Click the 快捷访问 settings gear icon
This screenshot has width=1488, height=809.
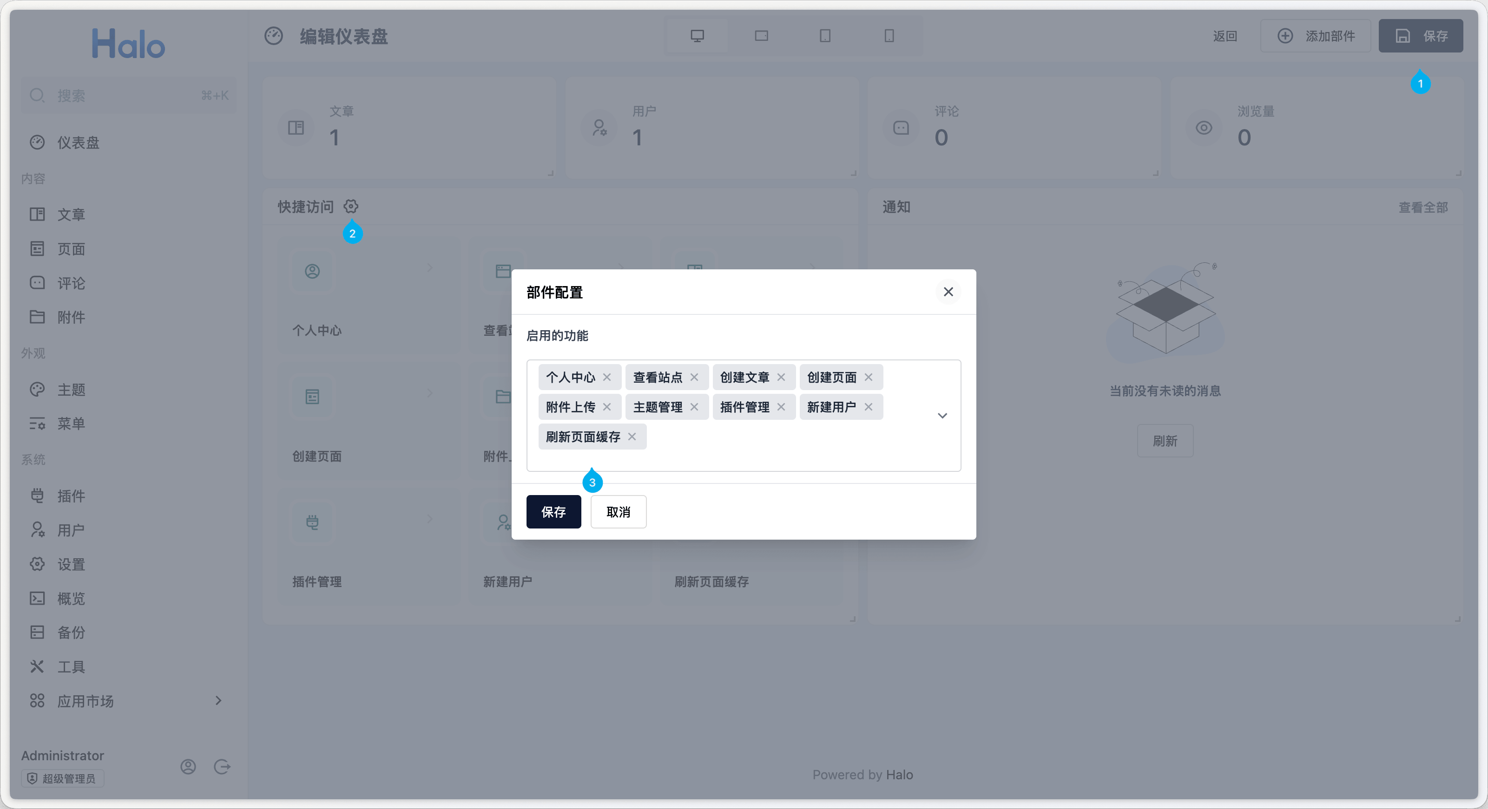(351, 206)
